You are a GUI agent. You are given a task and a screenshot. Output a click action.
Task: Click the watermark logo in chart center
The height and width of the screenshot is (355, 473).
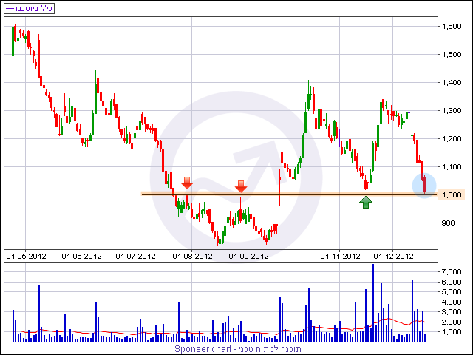point(236,177)
